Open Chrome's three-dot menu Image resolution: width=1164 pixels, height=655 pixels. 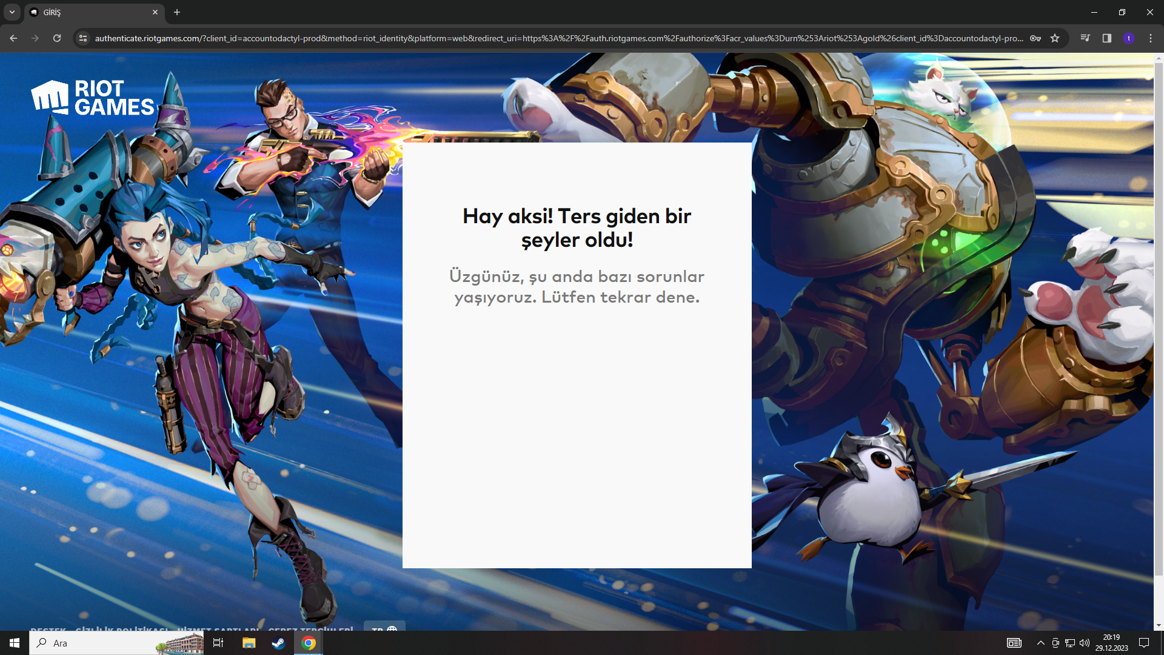click(x=1150, y=38)
